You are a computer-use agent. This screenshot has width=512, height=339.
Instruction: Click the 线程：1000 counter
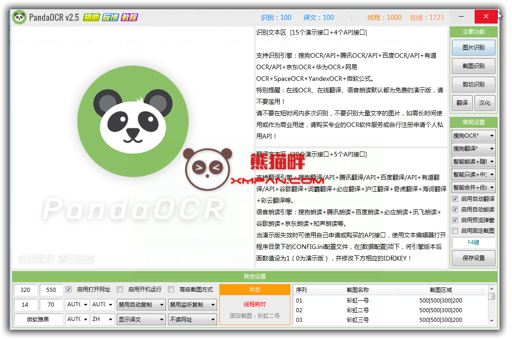pos(384,18)
